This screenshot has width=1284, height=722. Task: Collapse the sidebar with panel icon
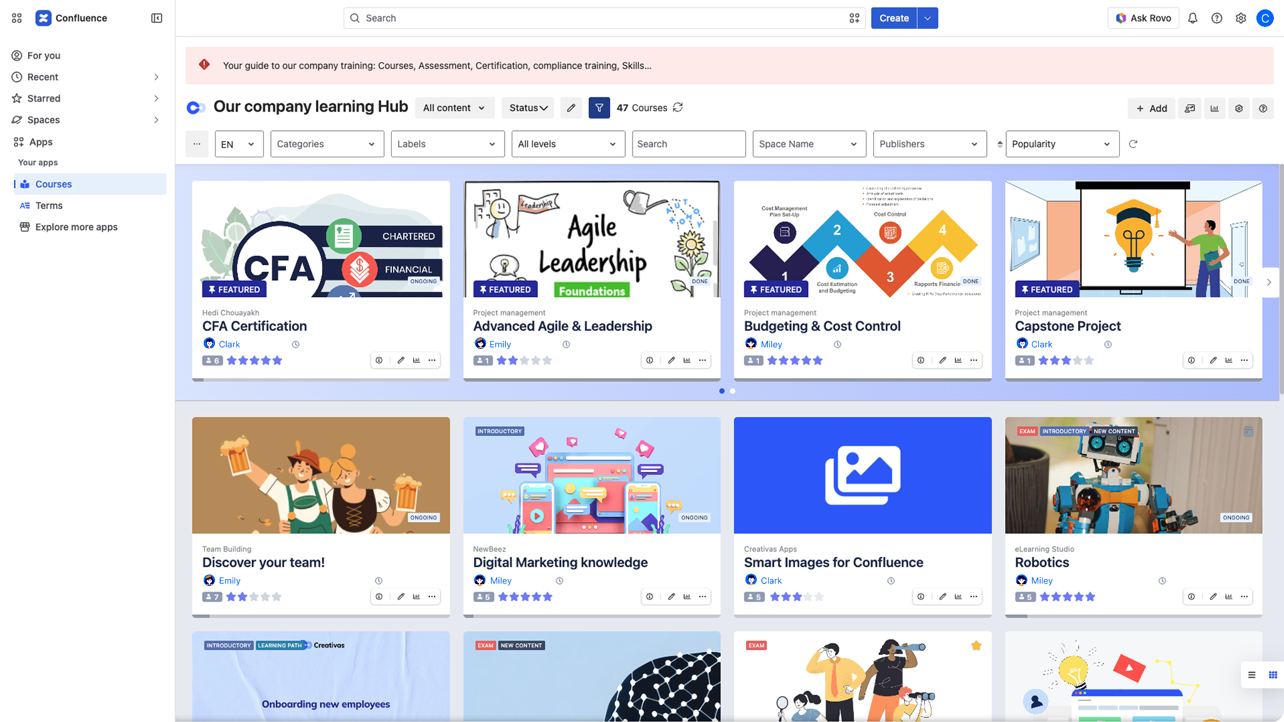(x=157, y=18)
